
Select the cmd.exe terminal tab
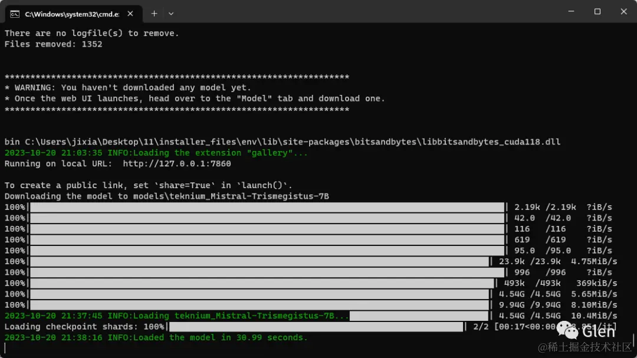73,14
